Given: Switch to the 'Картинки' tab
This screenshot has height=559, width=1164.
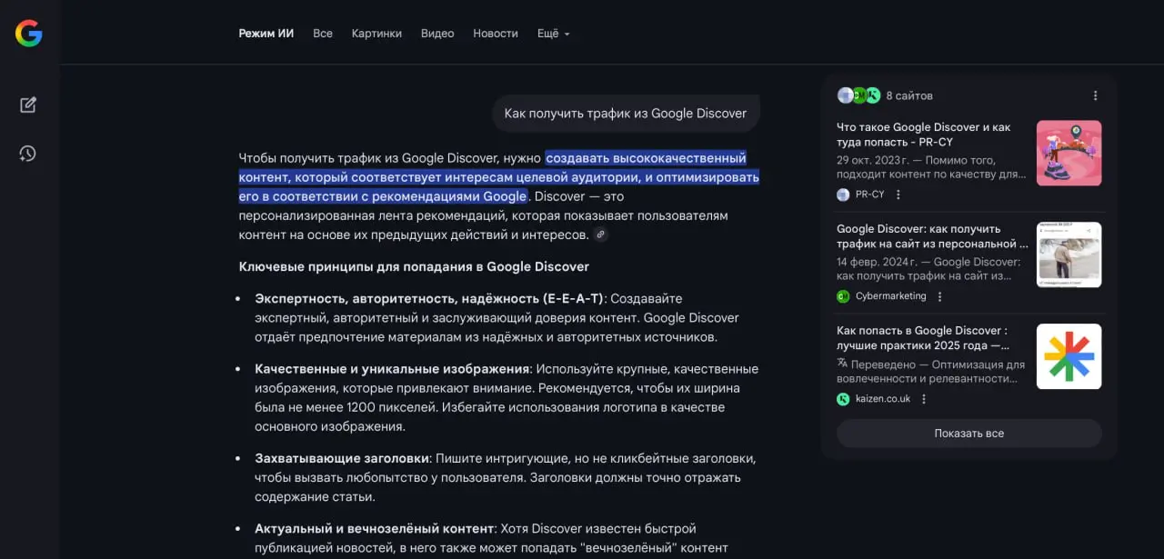Looking at the screenshot, I should tap(376, 34).
